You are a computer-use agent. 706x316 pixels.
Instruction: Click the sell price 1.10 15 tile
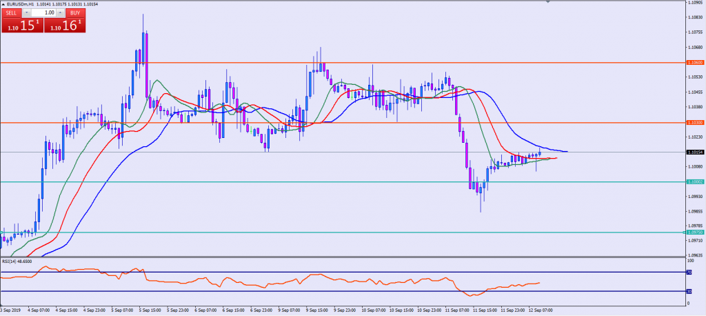point(21,26)
